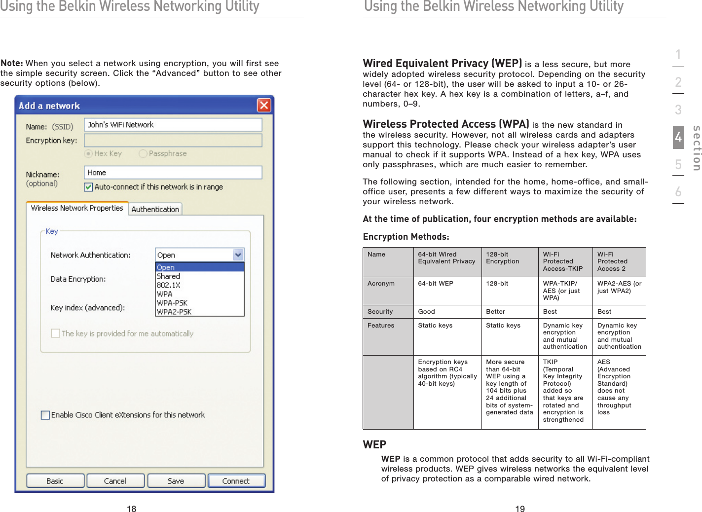Choose Shared in the authentication list
The image size is (702, 512).
point(200,276)
